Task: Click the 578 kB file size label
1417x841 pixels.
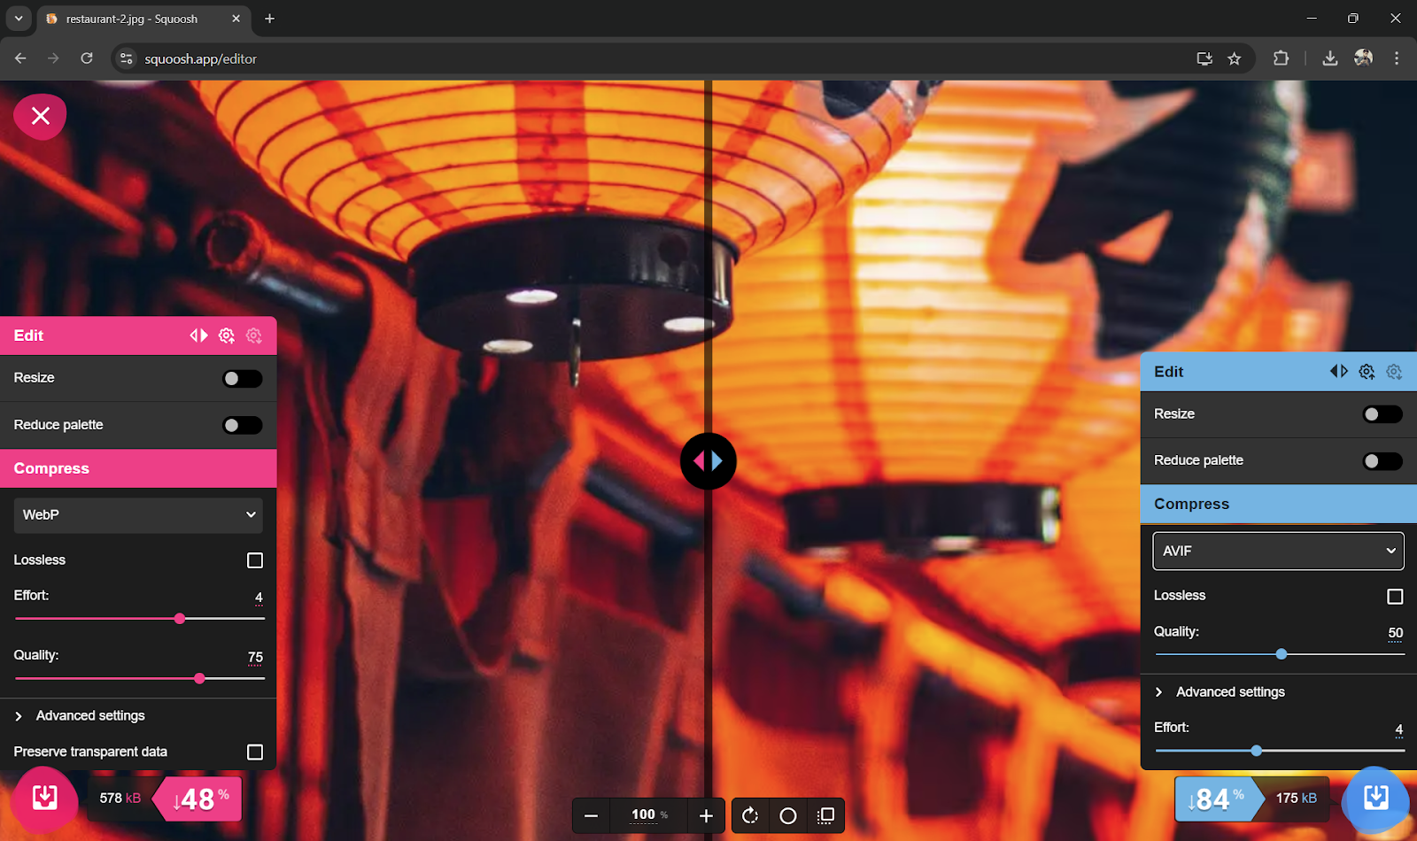Action: coord(120,798)
